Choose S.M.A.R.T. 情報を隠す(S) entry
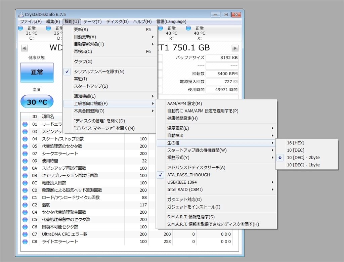Viewport: 344px width, 262px height. coord(216,217)
